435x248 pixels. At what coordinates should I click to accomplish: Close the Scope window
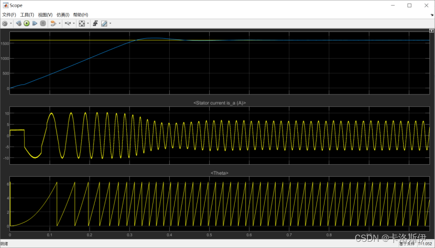tap(427, 5)
